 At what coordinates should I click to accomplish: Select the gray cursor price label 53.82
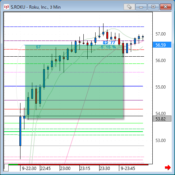[162, 119]
